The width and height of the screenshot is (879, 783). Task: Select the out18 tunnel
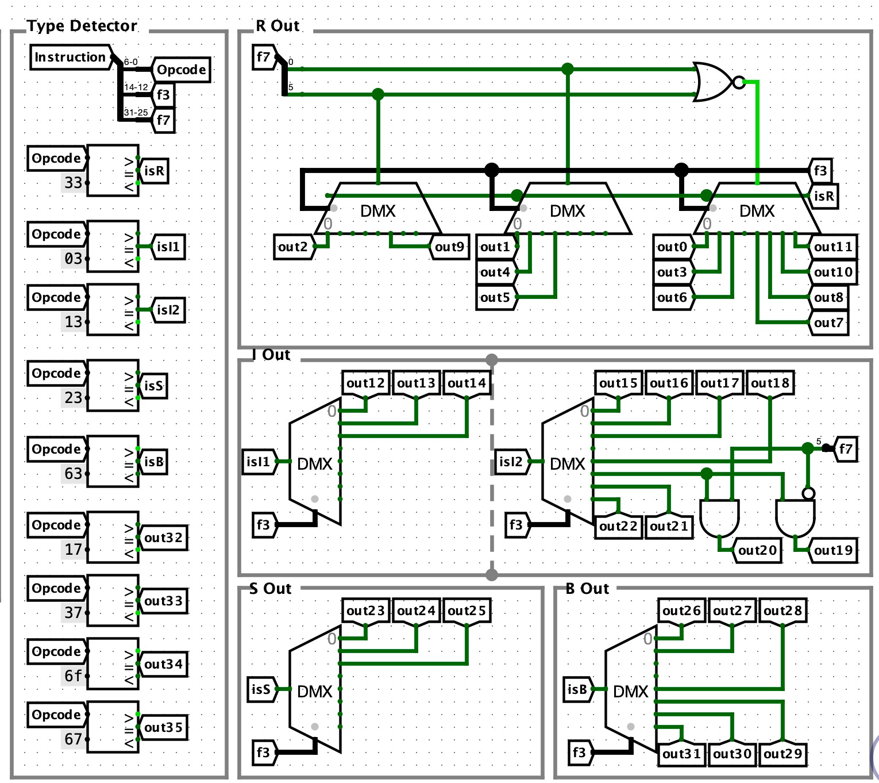pyautogui.click(x=770, y=383)
